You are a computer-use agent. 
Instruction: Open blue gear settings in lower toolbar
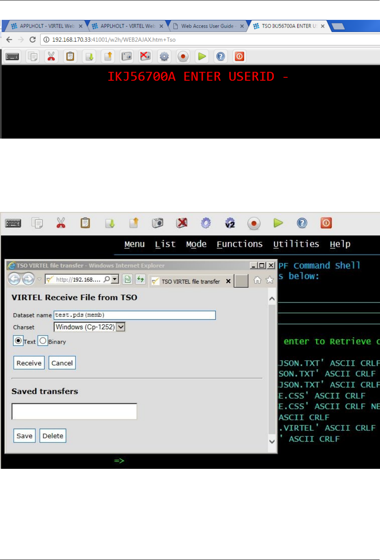click(x=206, y=223)
